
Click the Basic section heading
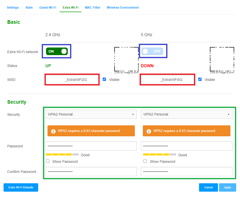(14, 22)
